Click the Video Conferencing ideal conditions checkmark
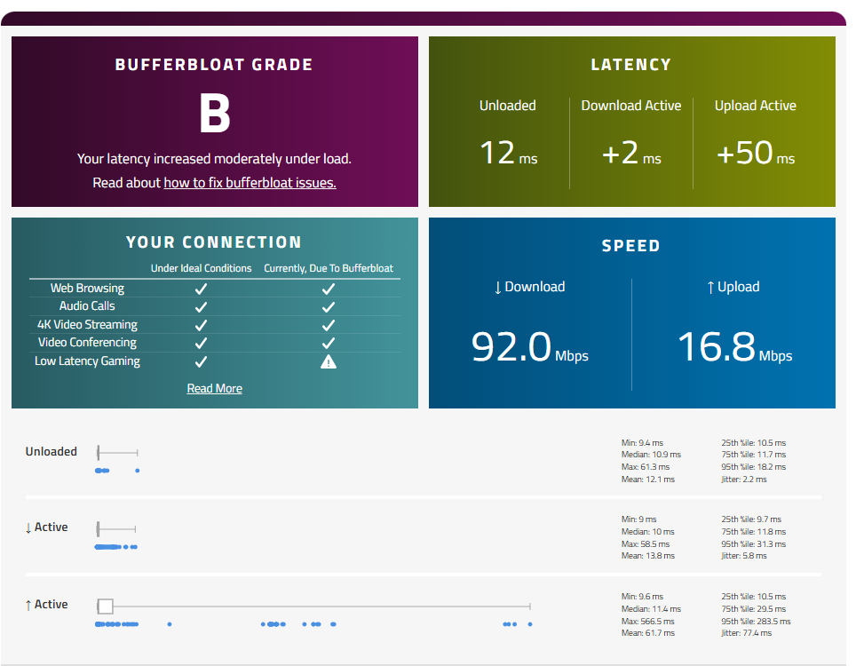The image size is (864, 666). 201,343
